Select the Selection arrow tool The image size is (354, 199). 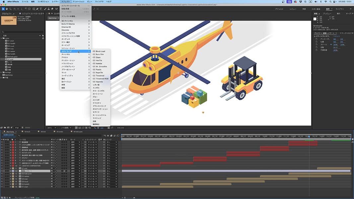(3, 9)
